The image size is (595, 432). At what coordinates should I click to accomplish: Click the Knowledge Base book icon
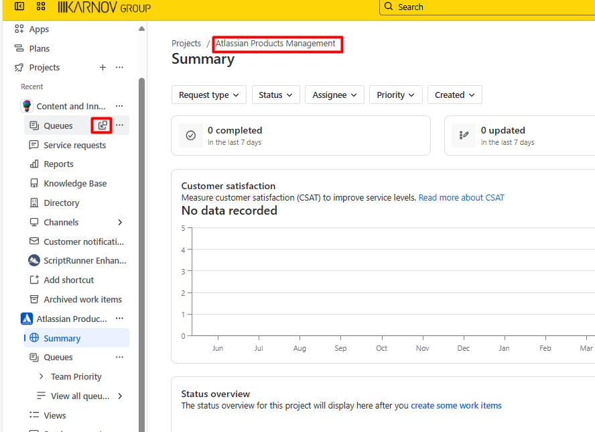34,184
